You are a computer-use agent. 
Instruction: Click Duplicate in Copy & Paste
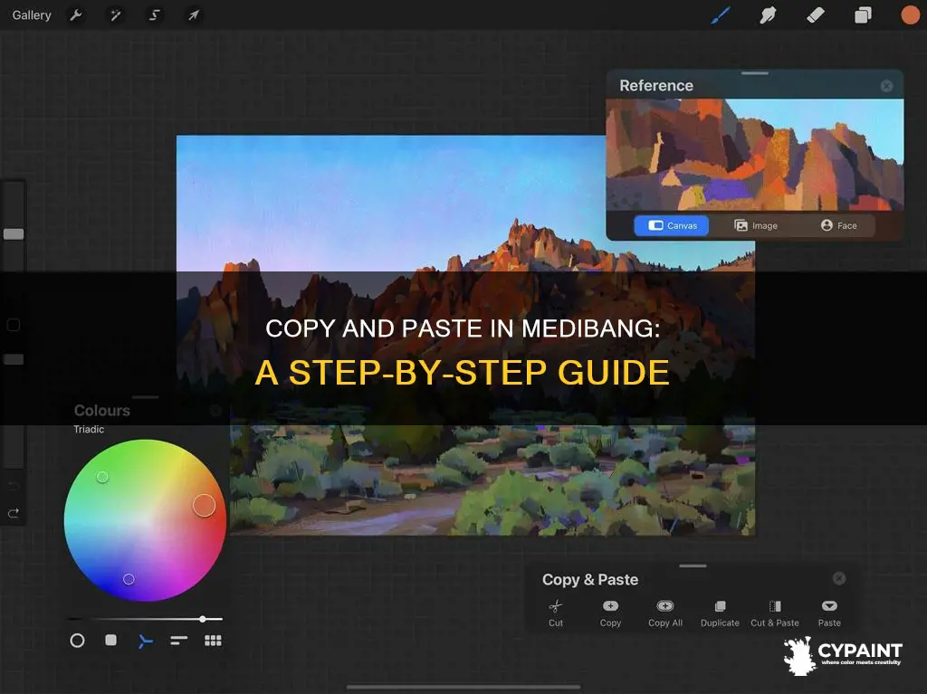pyautogui.click(x=720, y=613)
